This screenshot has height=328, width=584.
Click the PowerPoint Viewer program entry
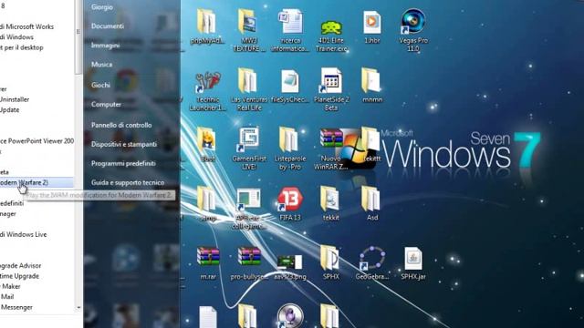click(x=36, y=141)
